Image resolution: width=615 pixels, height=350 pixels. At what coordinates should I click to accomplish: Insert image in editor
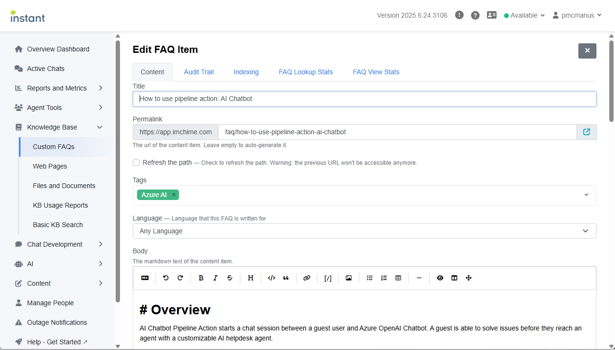[349, 278]
